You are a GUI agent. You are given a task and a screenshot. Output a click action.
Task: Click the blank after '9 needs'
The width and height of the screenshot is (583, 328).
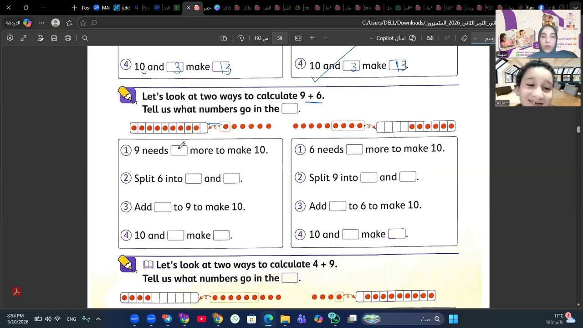[x=179, y=150]
